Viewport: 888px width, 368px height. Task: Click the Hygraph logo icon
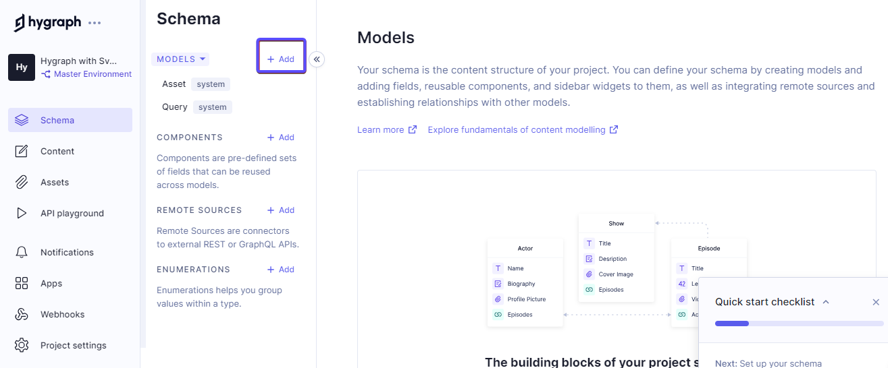pos(20,23)
